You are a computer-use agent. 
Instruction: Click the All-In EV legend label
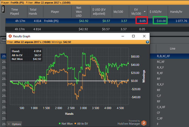[x=82, y=124]
